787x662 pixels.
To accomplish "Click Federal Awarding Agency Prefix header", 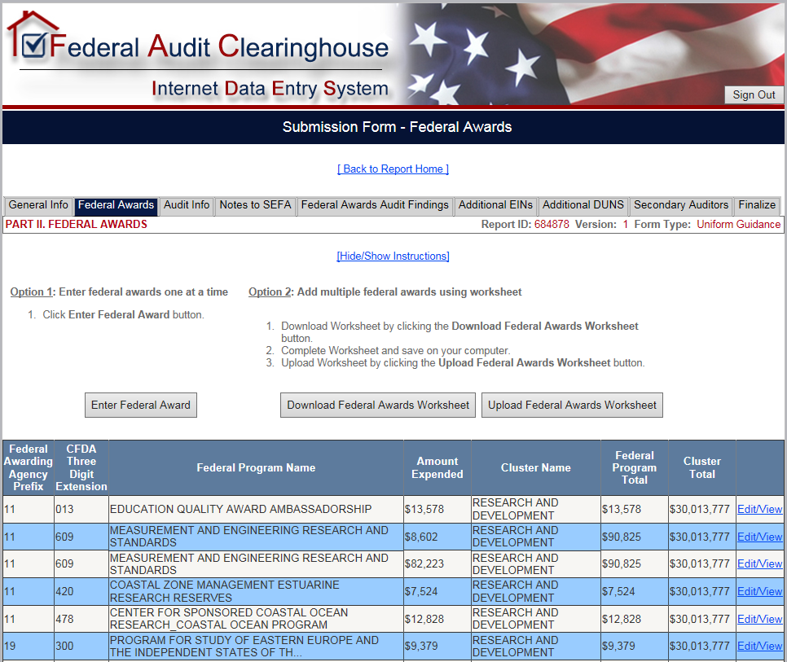I will point(28,468).
